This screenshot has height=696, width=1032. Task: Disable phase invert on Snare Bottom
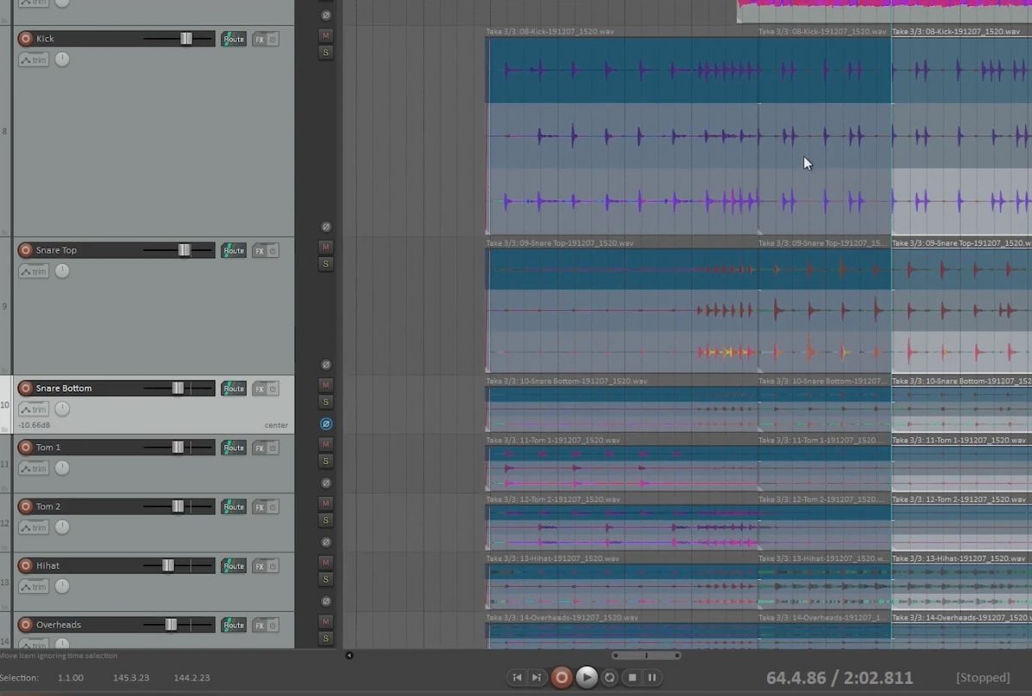point(326,424)
